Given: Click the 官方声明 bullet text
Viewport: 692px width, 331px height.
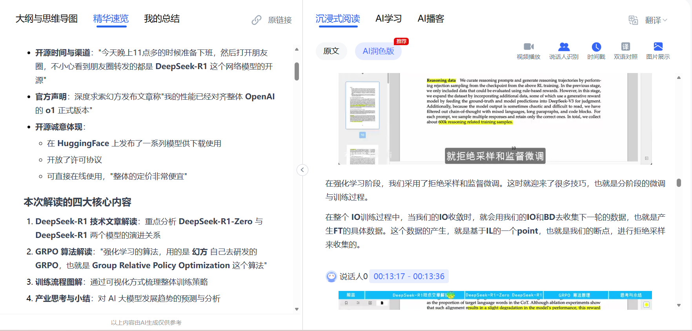Looking at the screenshot, I should point(155,103).
